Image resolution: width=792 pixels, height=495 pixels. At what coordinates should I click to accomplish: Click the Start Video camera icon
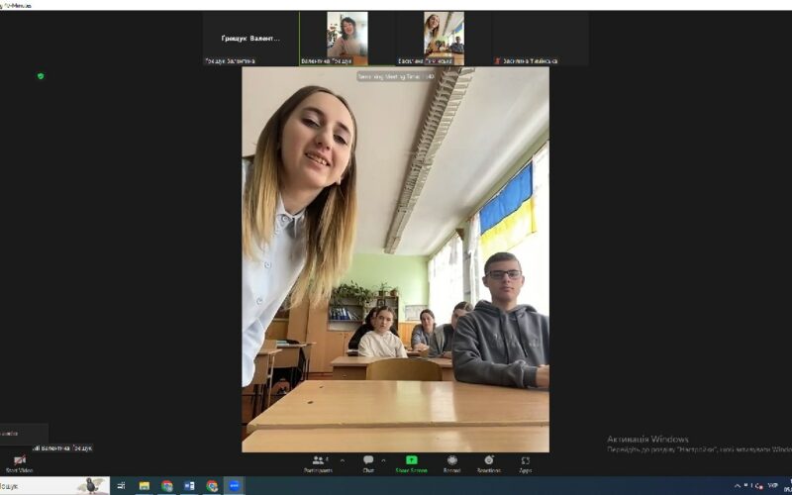19,460
